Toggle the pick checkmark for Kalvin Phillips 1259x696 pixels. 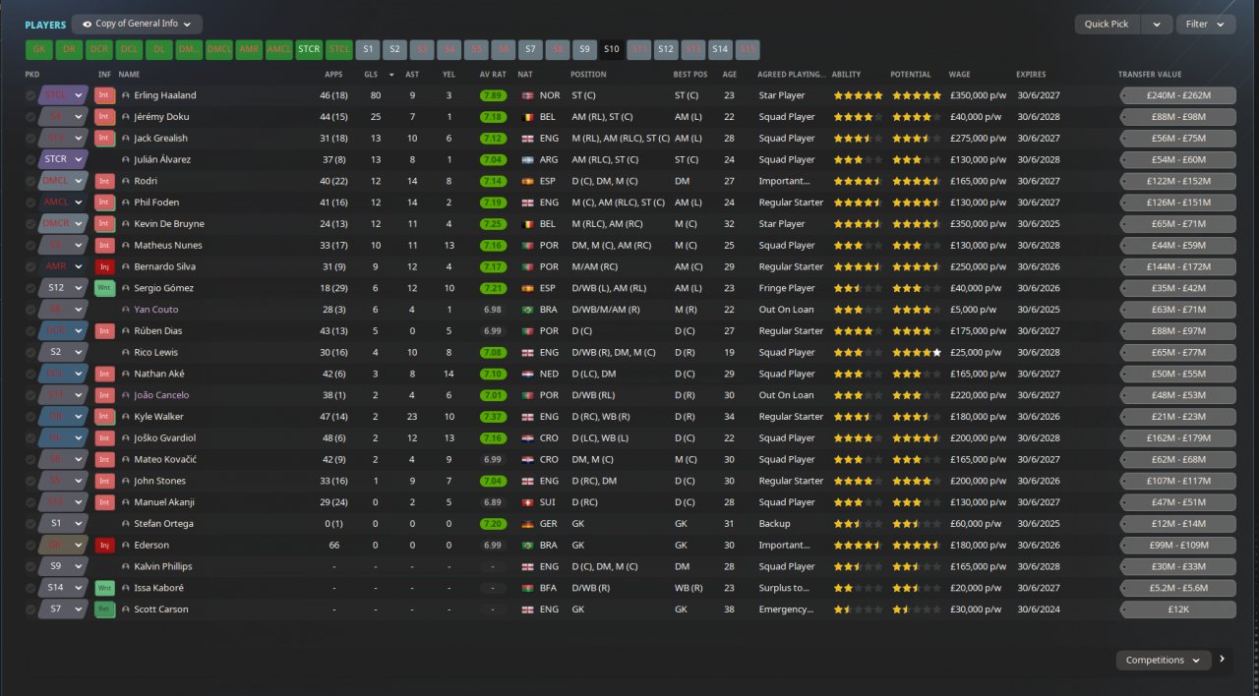click(30, 566)
